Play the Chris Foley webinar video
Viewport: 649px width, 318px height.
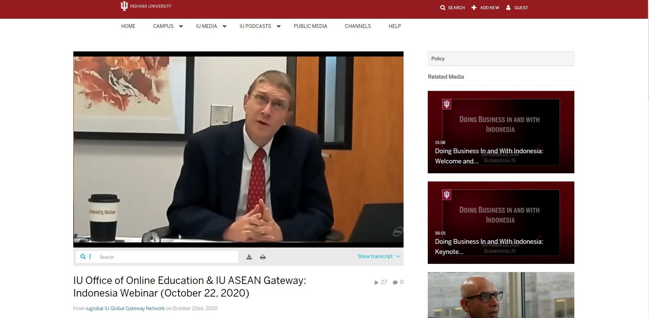(238, 149)
